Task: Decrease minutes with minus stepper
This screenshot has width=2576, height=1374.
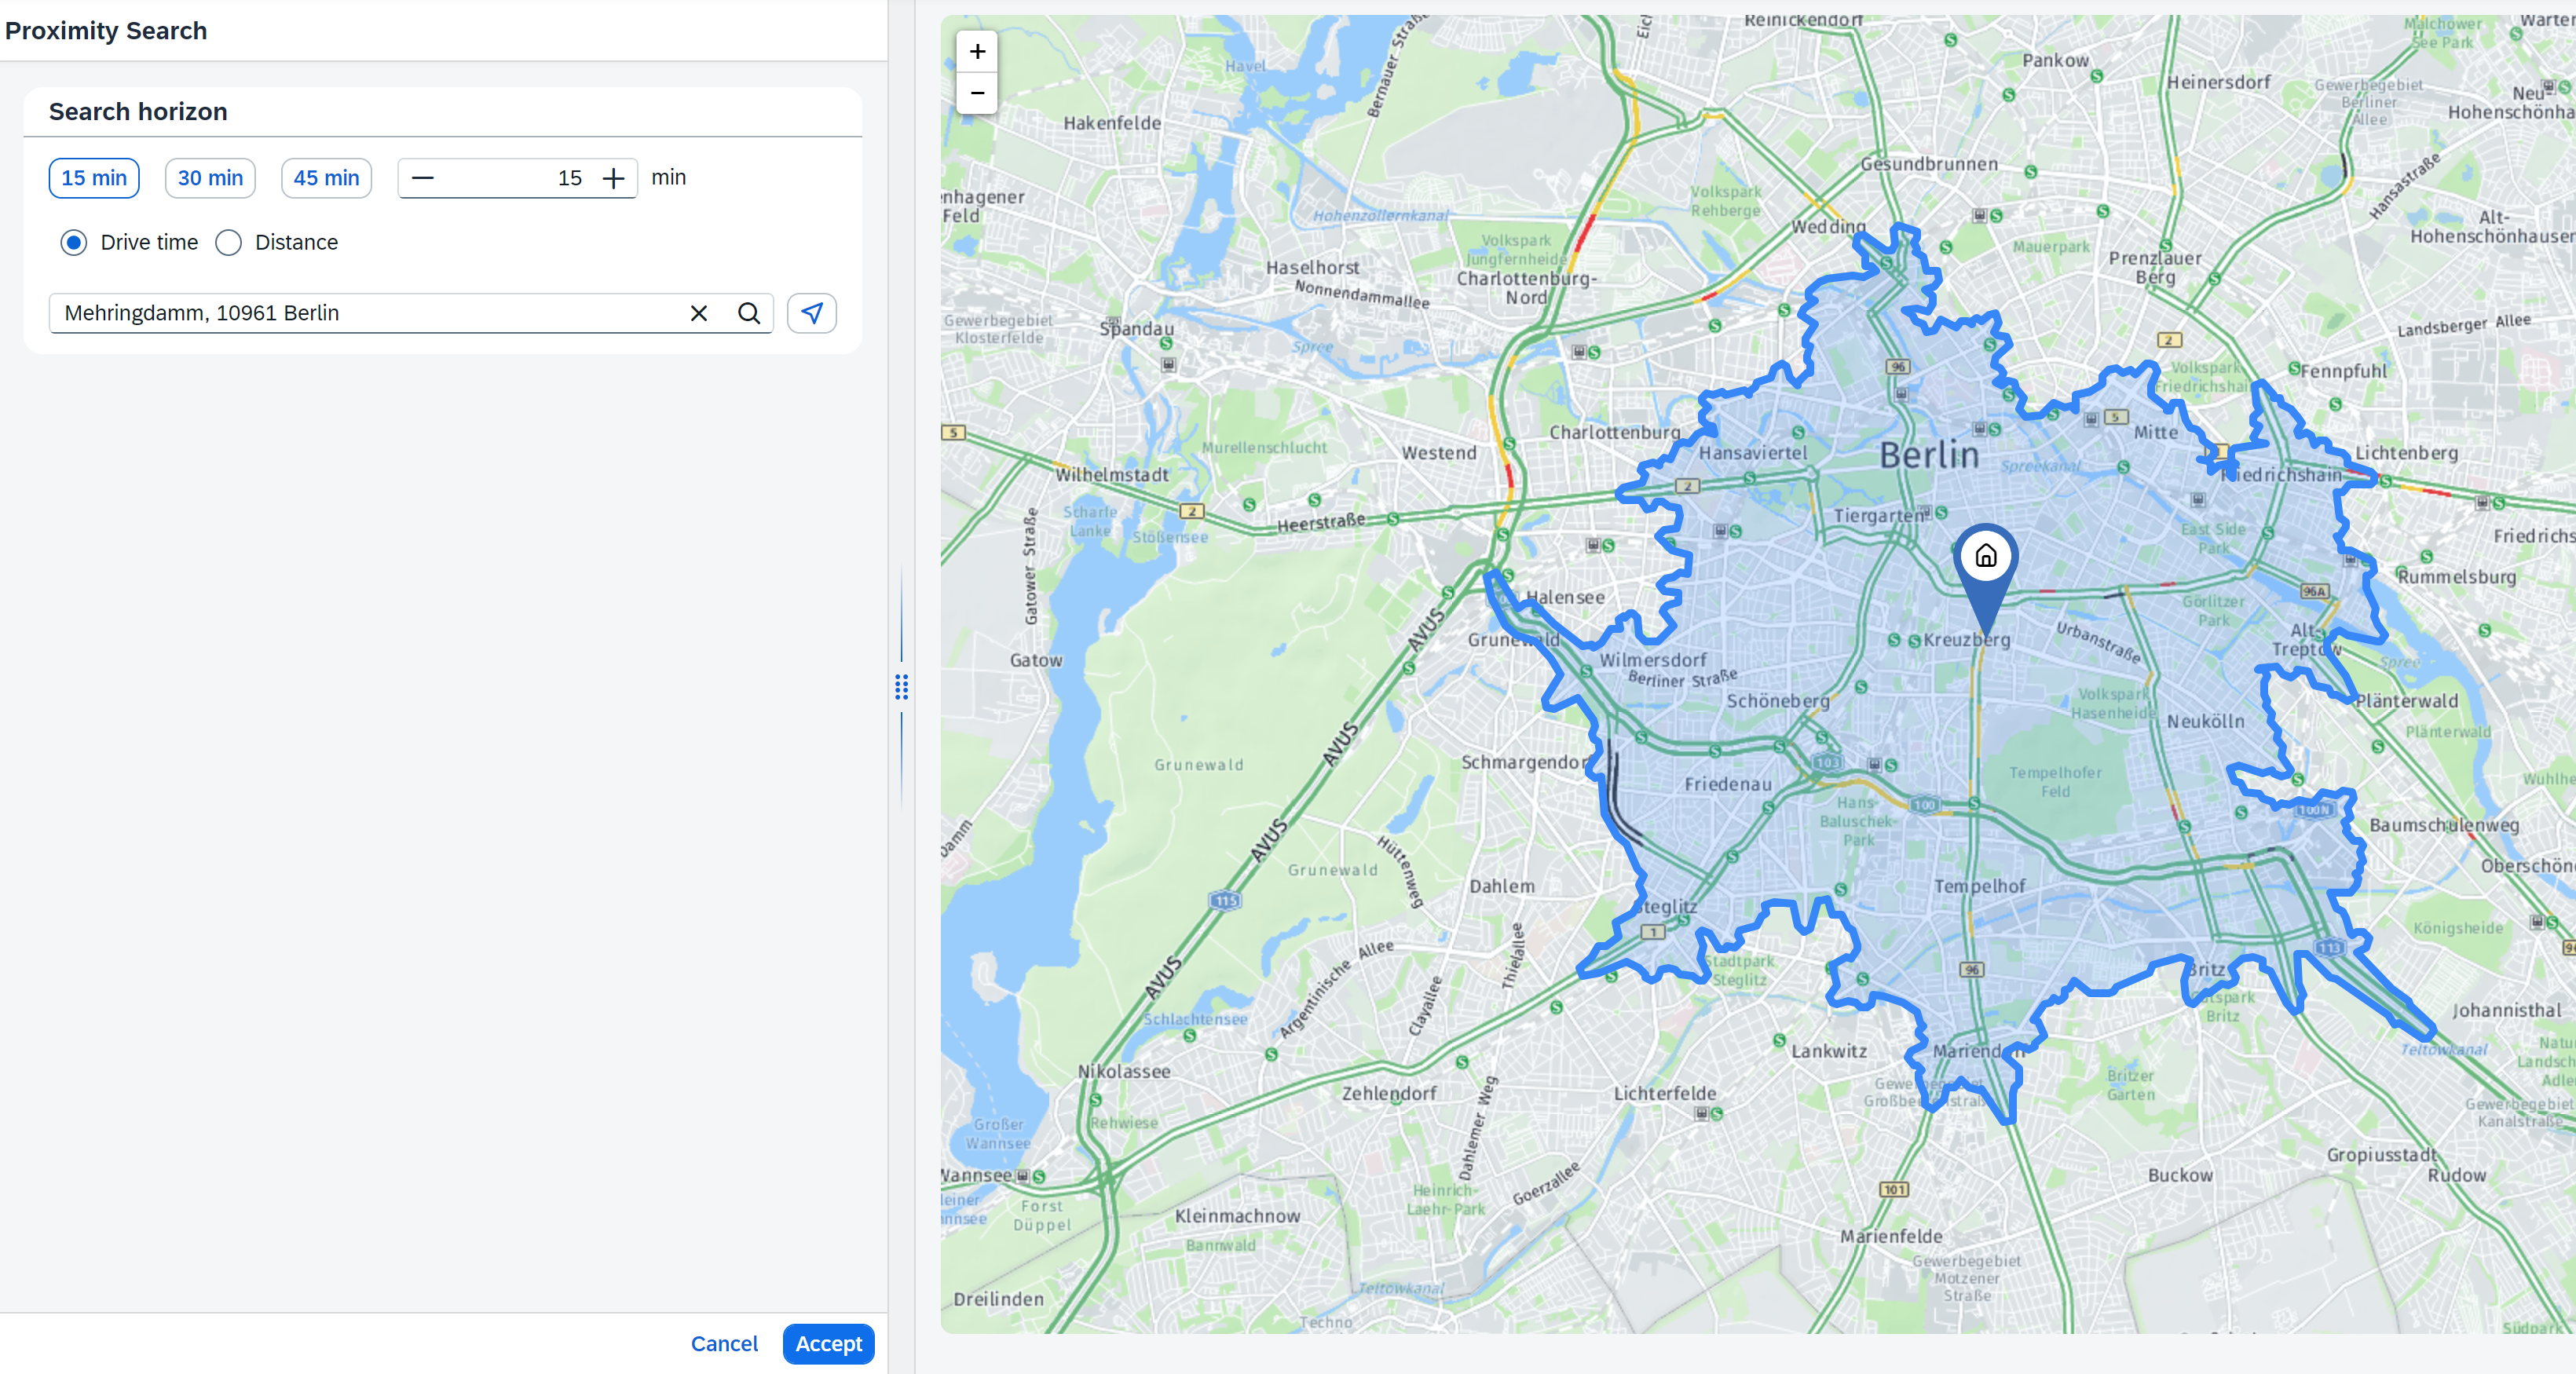Action: pyautogui.click(x=423, y=178)
